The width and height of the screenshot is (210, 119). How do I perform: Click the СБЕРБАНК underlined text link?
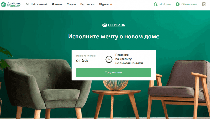(x=117, y=25)
